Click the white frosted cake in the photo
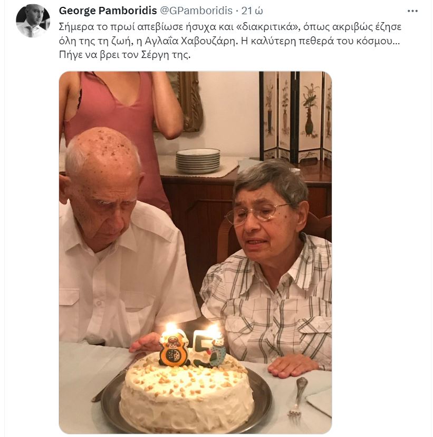Image resolution: width=433 pixels, height=437 pixels. click(x=186, y=392)
